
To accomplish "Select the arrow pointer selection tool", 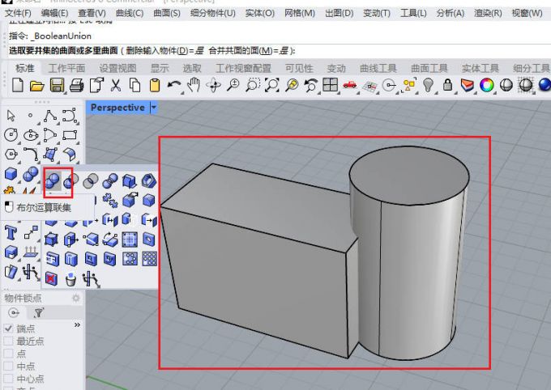I will [x=11, y=115].
